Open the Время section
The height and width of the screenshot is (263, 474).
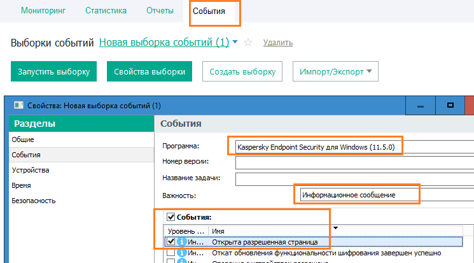pyautogui.click(x=81, y=185)
